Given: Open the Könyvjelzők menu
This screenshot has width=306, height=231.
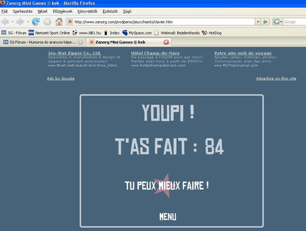Looking at the screenshot, I should (x=88, y=11).
